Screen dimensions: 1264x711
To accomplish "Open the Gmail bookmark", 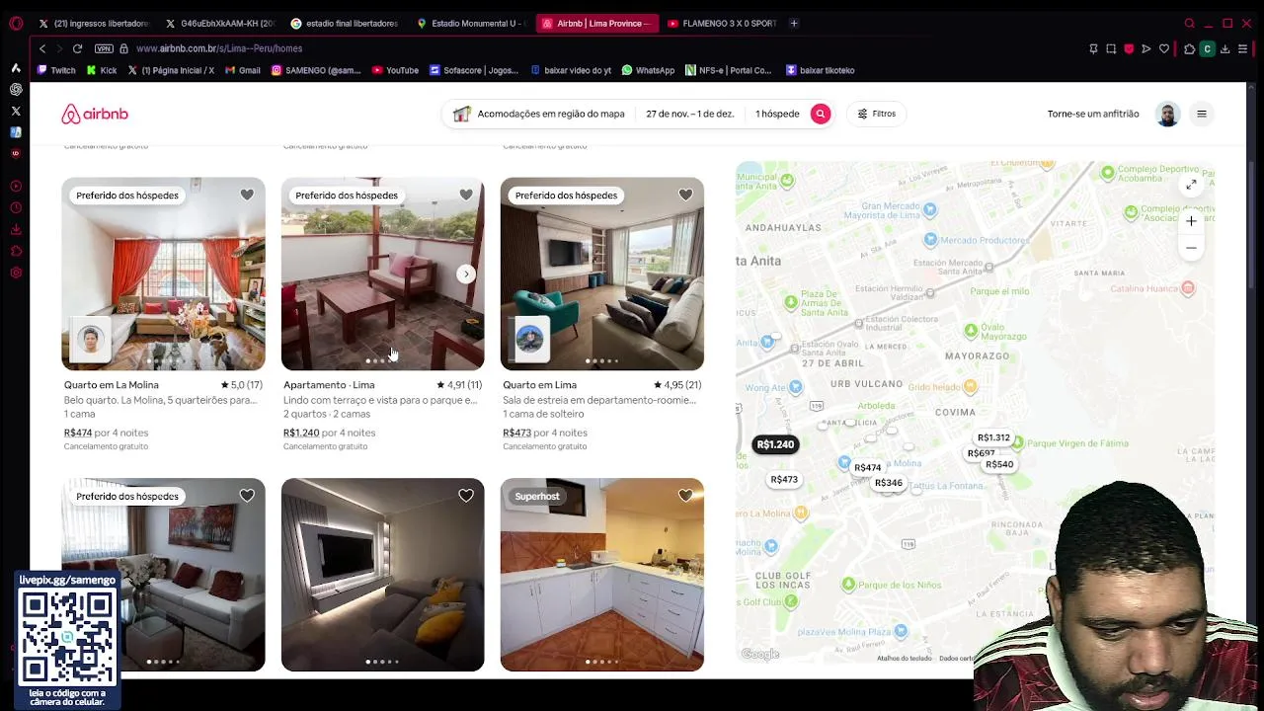I will (x=243, y=70).
